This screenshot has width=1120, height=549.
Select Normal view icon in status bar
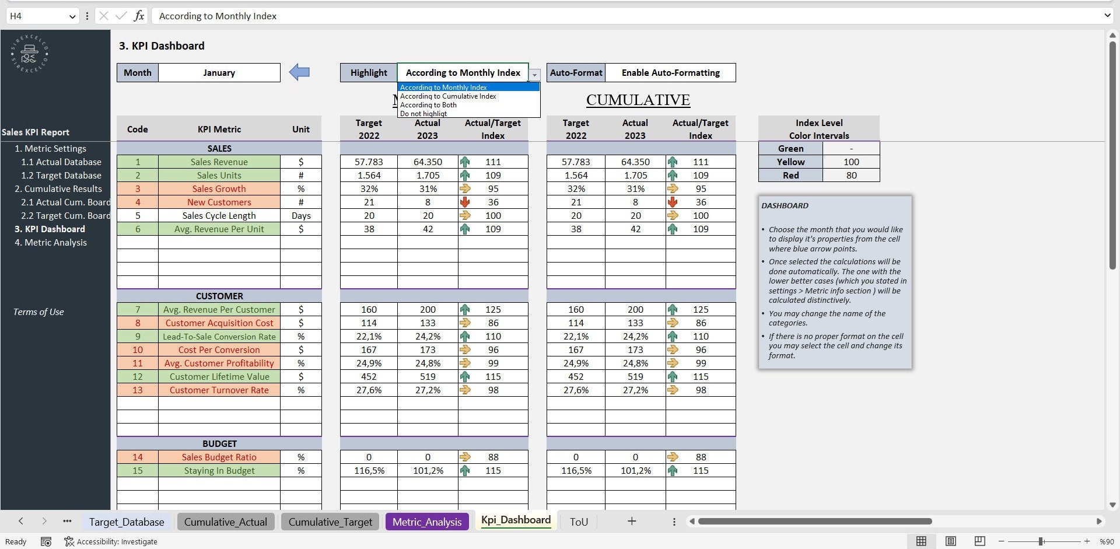[922, 541]
